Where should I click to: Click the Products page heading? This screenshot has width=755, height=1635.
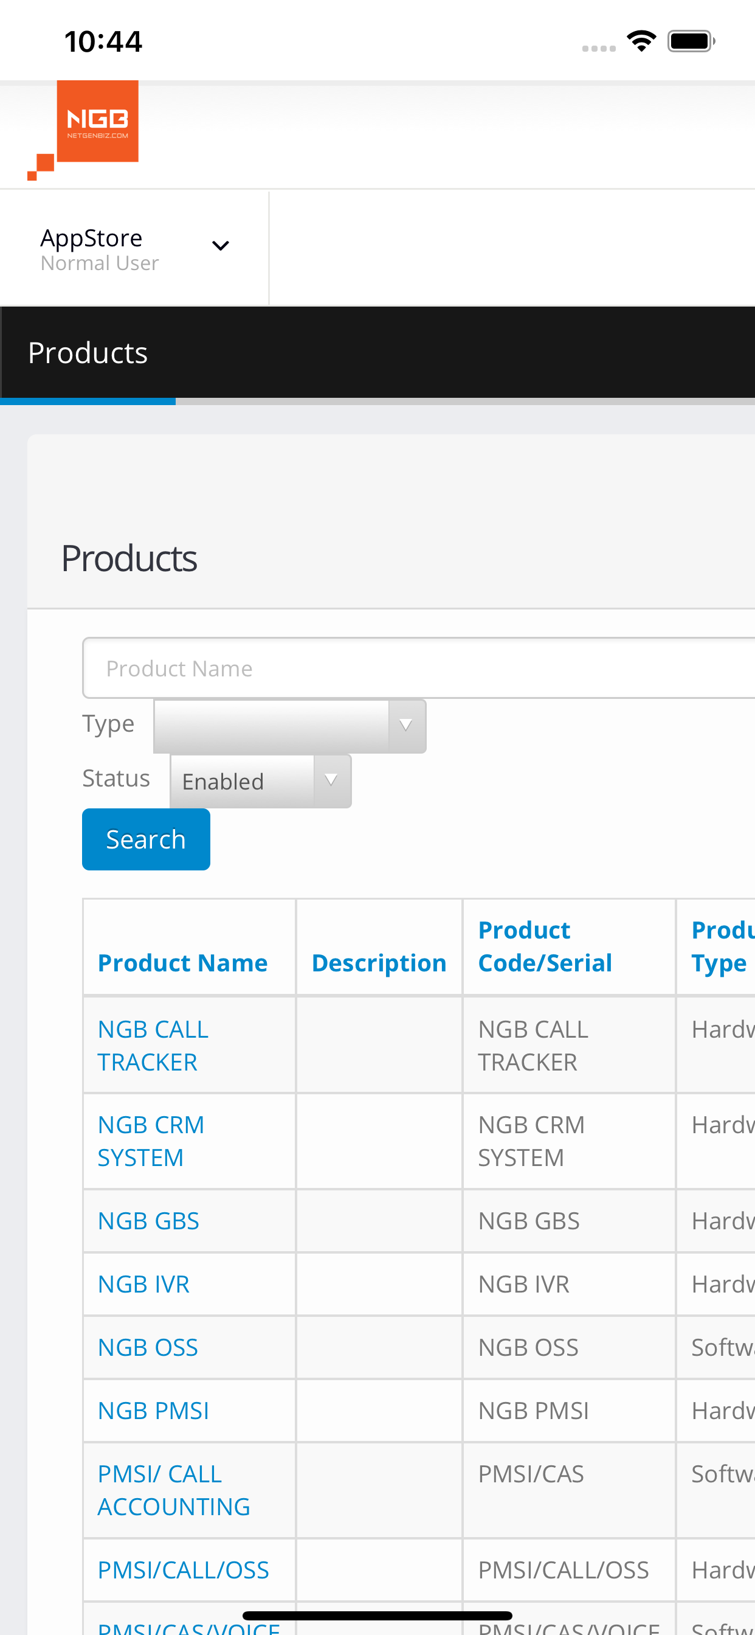(129, 558)
